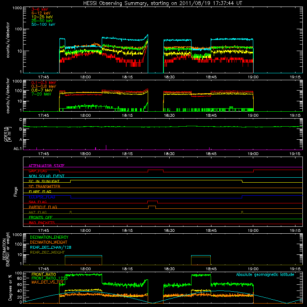307x307 pixels.
Task: Click the DECIMATION_ENERGY legend label
Action: [x=49, y=237]
